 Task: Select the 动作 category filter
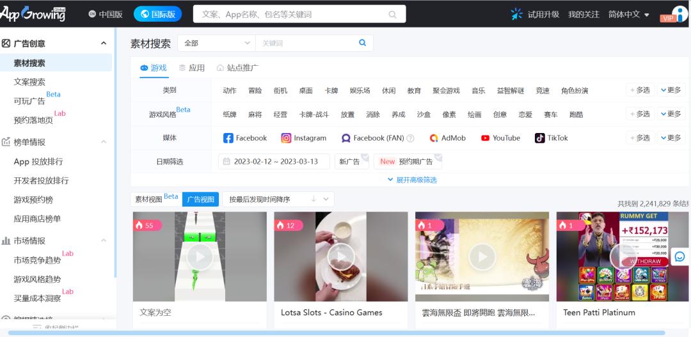(230, 90)
